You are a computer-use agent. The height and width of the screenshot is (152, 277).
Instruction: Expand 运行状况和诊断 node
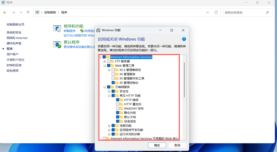click(109, 134)
